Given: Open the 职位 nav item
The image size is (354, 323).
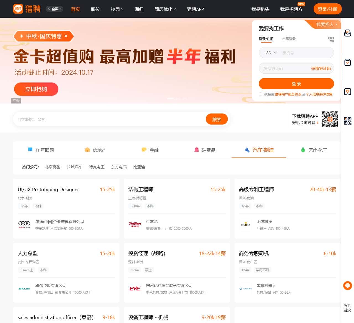Looking at the screenshot, I should [x=95, y=9].
